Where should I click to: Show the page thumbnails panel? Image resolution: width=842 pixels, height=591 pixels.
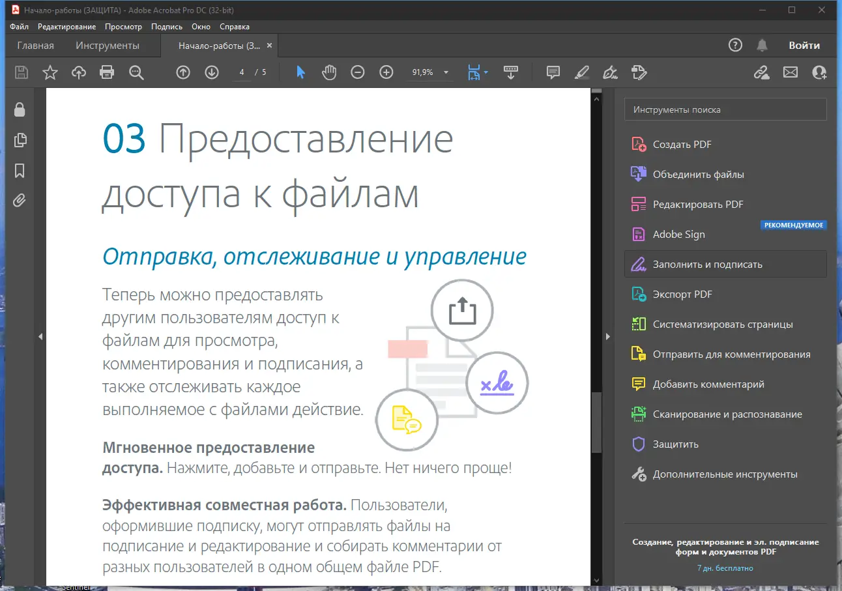tap(20, 139)
